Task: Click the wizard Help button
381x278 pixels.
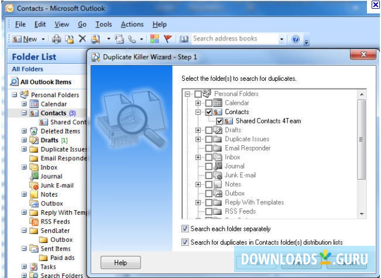Action: [121, 262]
